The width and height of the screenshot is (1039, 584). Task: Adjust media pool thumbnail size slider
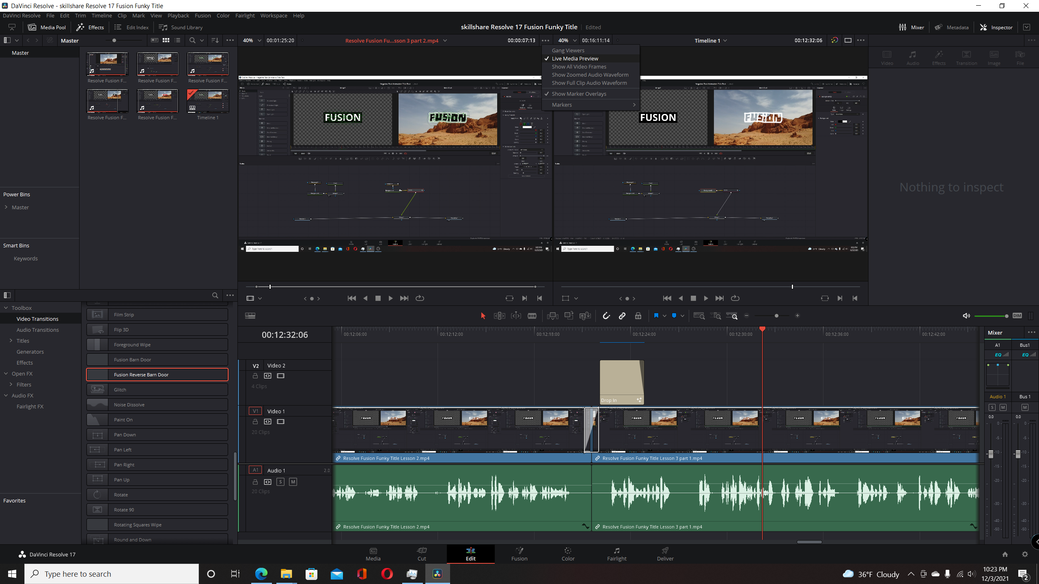114,41
